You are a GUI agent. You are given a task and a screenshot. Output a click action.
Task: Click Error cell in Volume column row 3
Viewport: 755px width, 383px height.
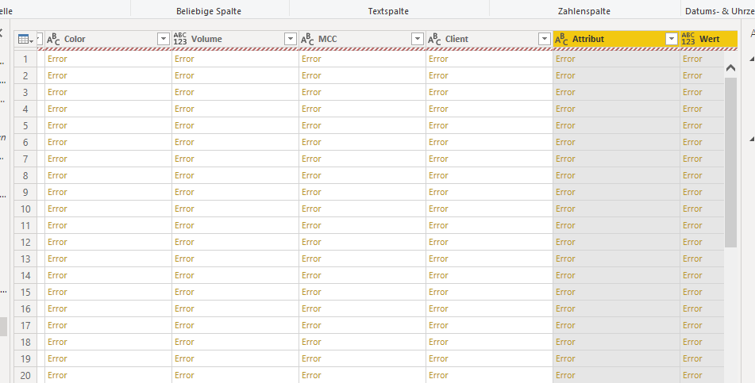[x=236, y=93]
